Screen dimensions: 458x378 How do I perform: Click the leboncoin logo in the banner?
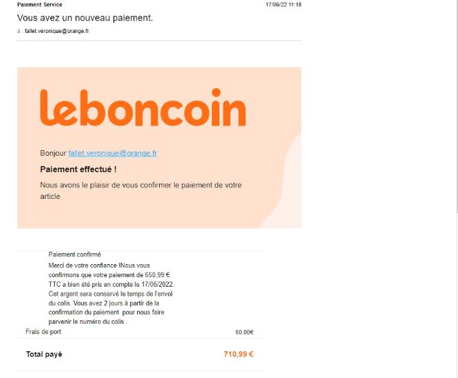coord(143,108)
